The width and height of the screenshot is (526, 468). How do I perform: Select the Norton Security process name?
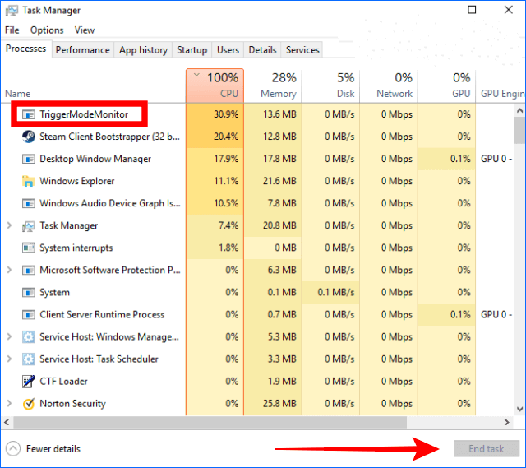pos(72,404)
